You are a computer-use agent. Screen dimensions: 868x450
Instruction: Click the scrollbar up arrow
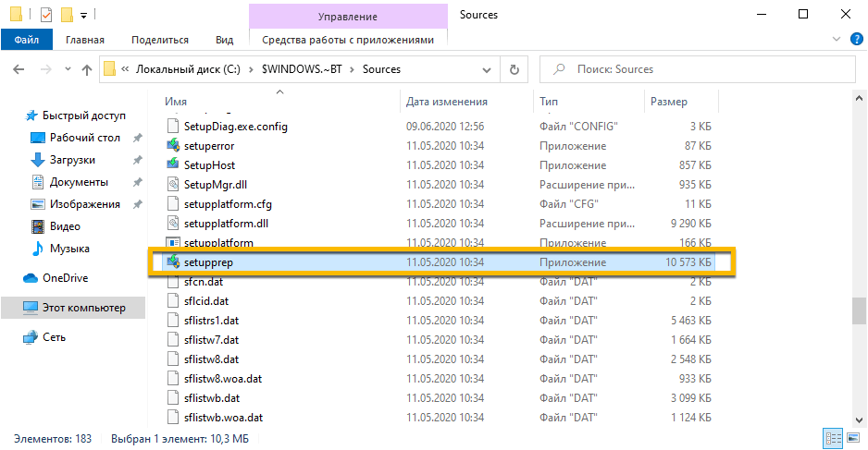[859, 98]
